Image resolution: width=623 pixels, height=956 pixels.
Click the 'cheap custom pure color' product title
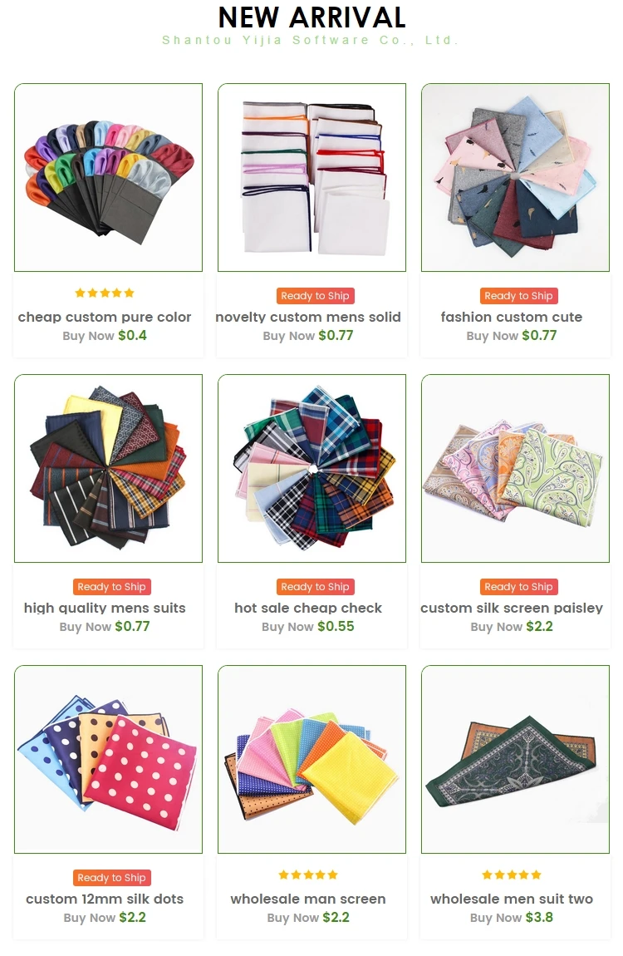(x=105, y=317)
